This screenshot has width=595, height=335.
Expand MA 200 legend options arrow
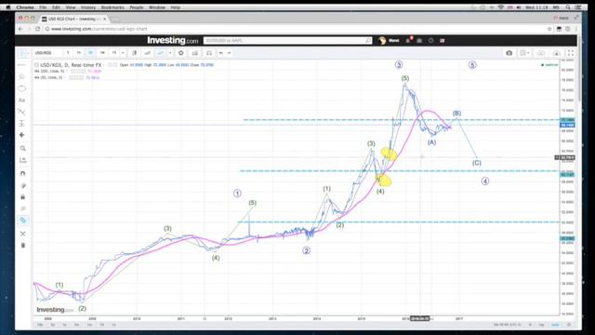pos(67,71)
